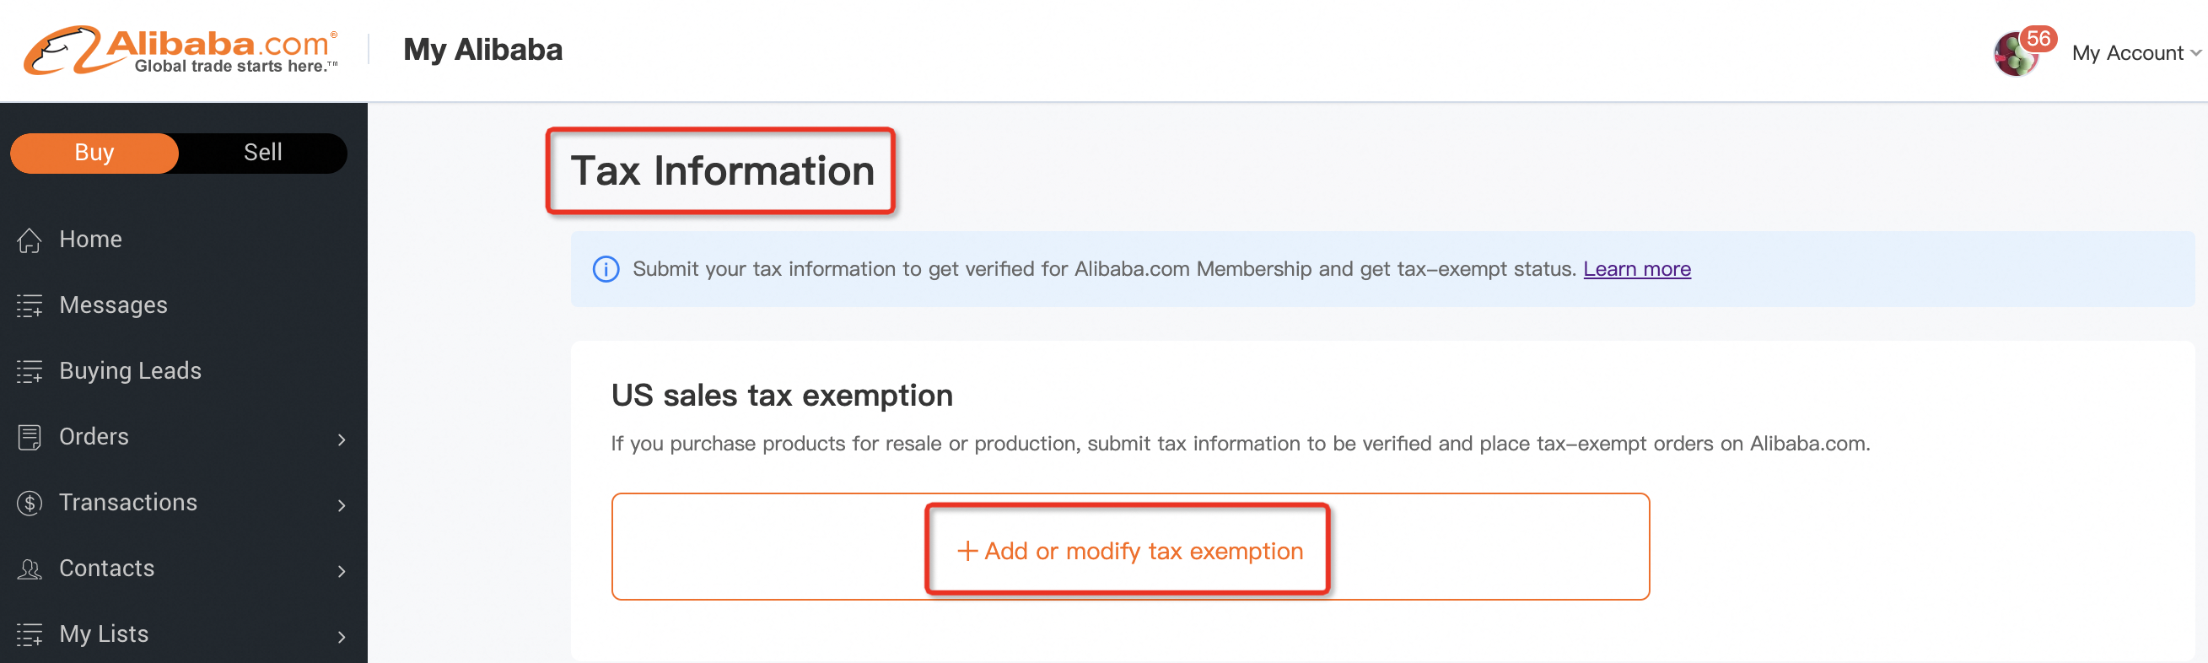Open the My Account dropdown
2208x663 pixels.
(x=2136, y=53)
